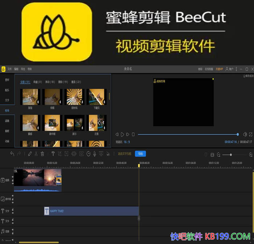This screenshot has height=244, width=254.
Task: Select the HAPPY TIME! text clip
Action: click(x=91, y=211)
